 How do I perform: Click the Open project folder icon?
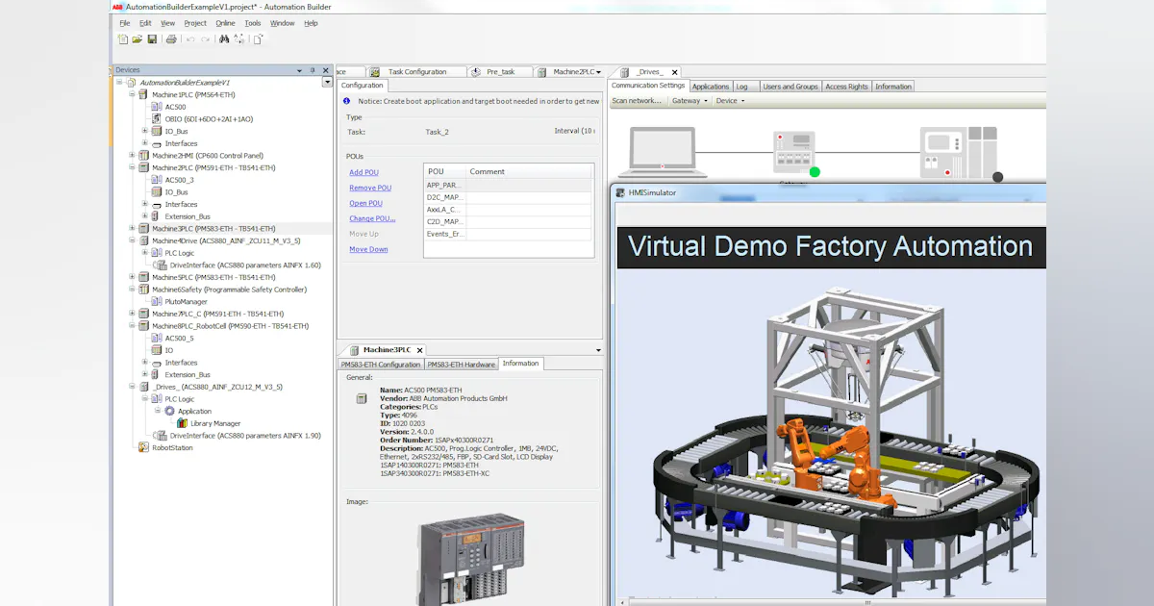(x=137, y=39)
